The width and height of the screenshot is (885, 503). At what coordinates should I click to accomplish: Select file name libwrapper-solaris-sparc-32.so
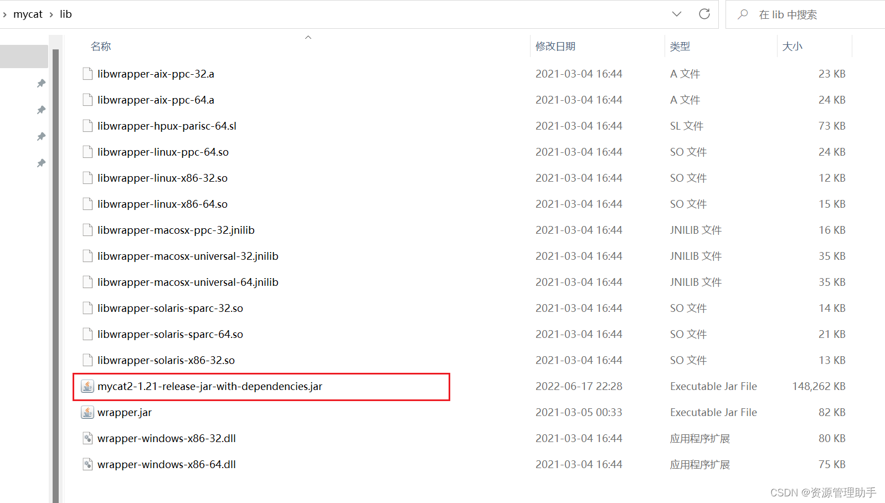pyautogui.click(x=170, y=308)
